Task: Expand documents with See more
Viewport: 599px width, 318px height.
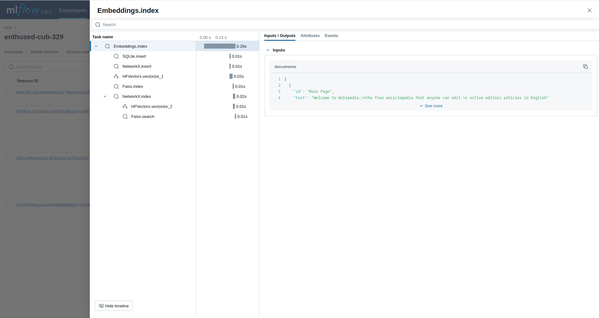Action: click(x=431, y=106)
